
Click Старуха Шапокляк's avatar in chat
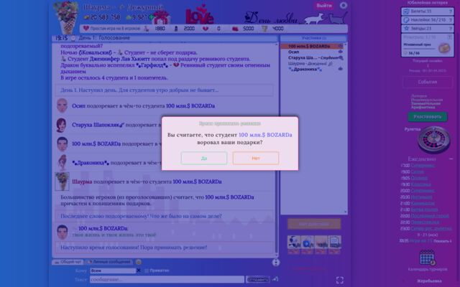click(x=61, y=125)
